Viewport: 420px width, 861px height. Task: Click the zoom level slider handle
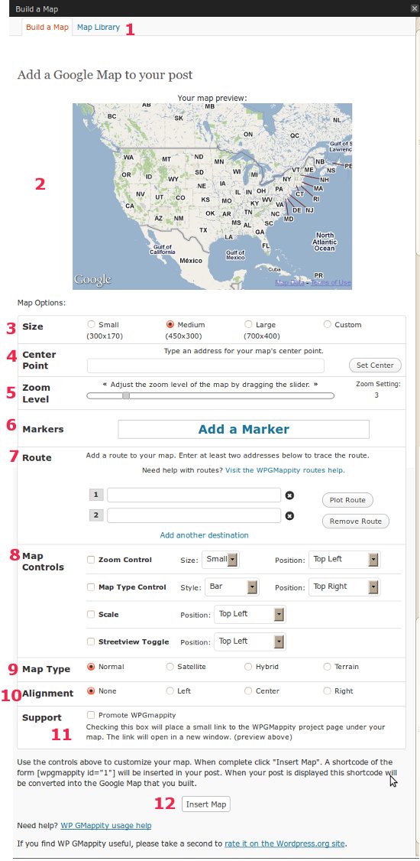pos(126,395)
